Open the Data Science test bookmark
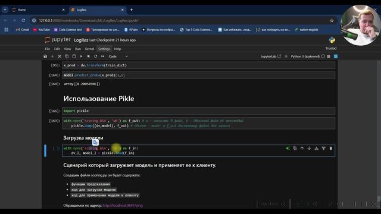 (x=68, y=30)
